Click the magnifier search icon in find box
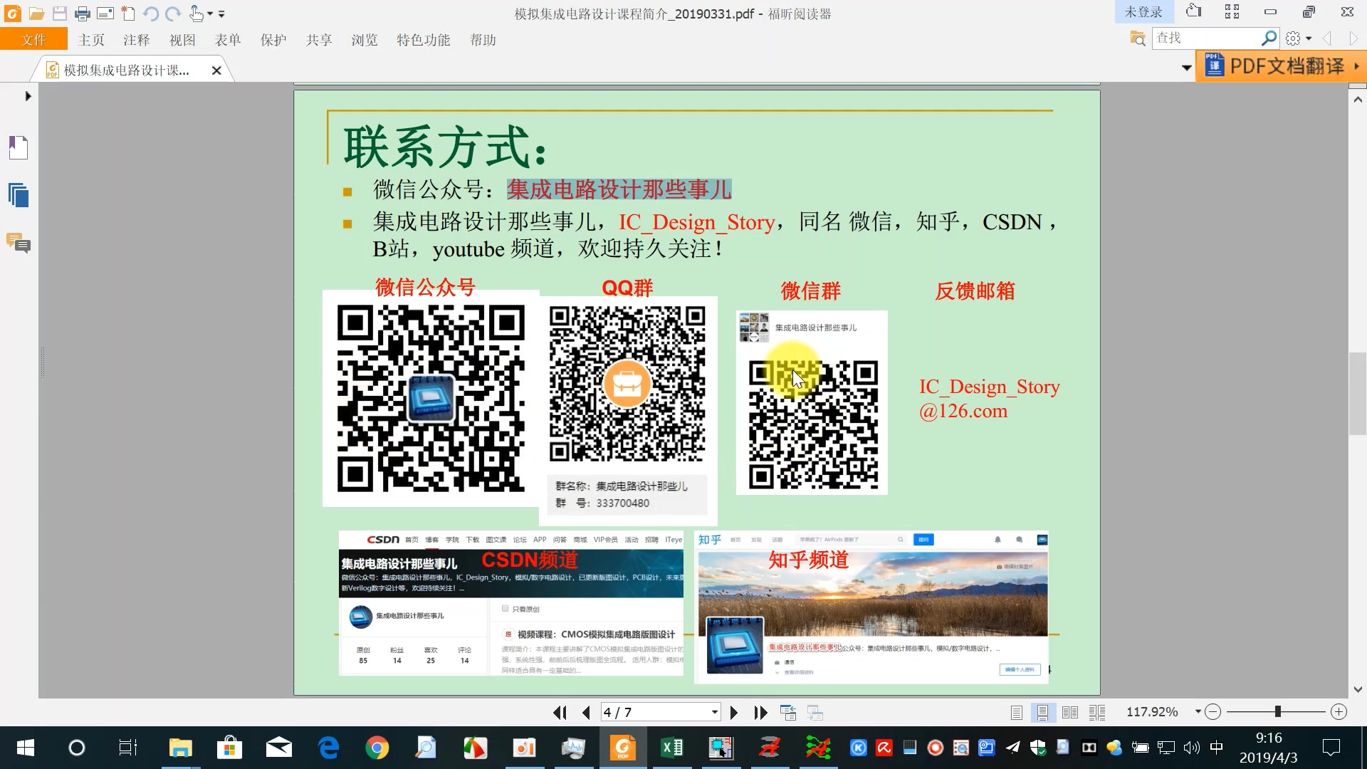This screenshot has width=1367, height=769. pyautogui.click(x=1269, y=38)
